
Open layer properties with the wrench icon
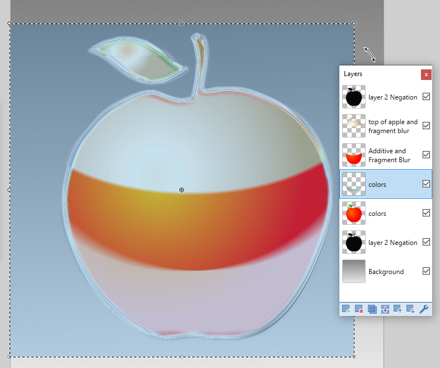coord(424,309)
